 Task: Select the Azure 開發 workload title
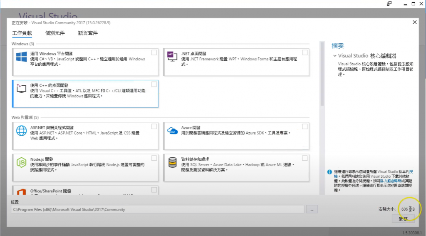191,127
